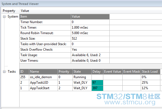Click the Event Mask column header
The width and height of the screenshot is (162, 109).
pos(132,72)
